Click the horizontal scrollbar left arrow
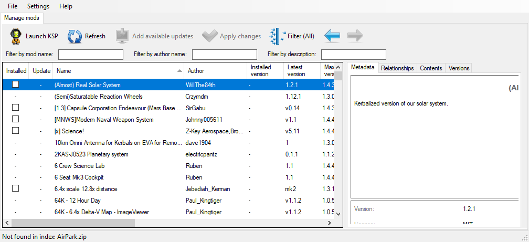Viewport: 529px width, 242px height. pyautogui.click(x=7, y=223)
